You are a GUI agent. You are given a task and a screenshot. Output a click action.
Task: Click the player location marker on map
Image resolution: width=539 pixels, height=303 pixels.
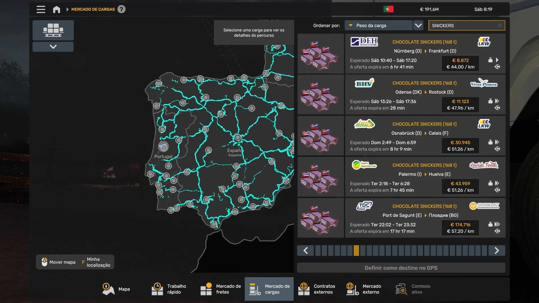click(x=163, y=146)
